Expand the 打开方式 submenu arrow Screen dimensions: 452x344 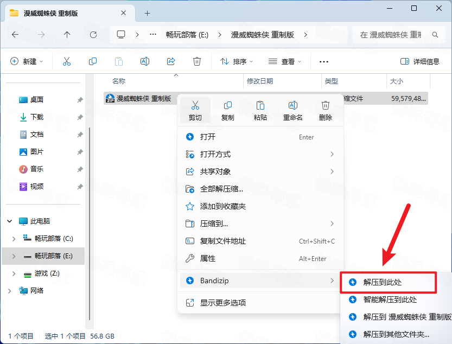332,154
